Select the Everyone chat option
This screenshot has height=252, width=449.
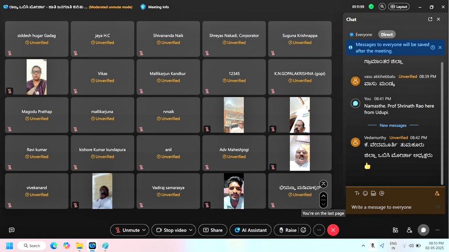tap(361, 35)
